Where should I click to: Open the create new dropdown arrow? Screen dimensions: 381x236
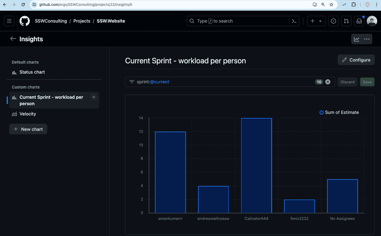point(320,21)
